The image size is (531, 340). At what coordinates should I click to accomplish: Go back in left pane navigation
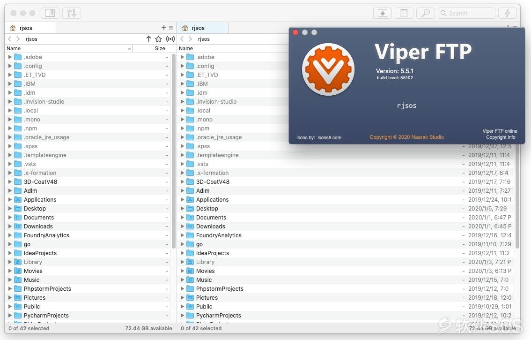[10, 39]
